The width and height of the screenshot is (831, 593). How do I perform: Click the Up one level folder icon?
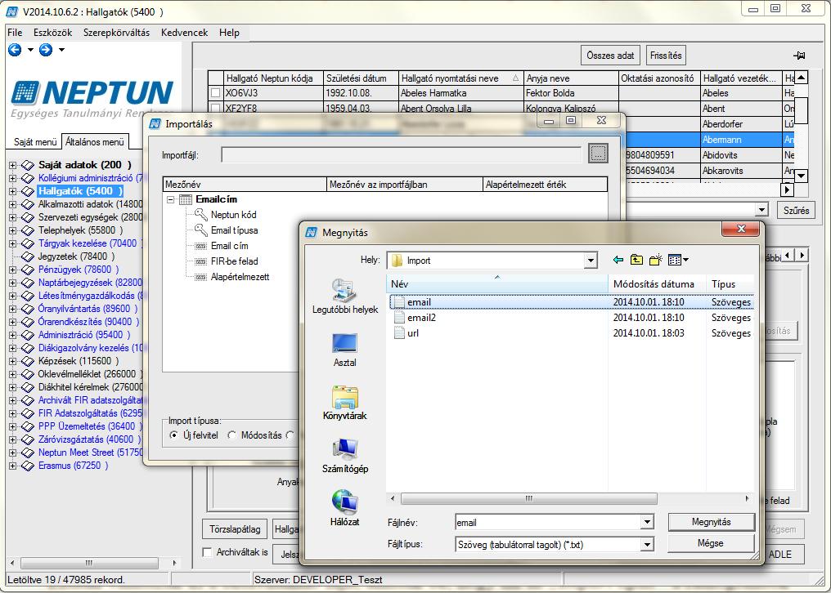click(636, 260)
